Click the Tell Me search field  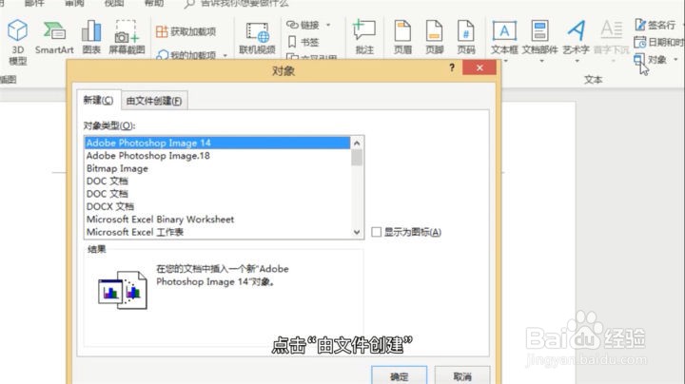(245, 4)
